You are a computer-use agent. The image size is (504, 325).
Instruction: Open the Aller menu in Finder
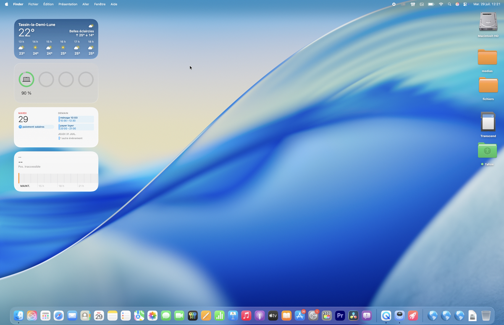(85, 4)
